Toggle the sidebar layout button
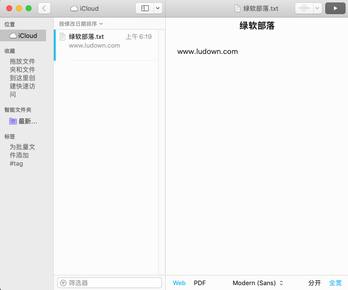This screenshot has height=290, width=348. click(x=145, y=8)
